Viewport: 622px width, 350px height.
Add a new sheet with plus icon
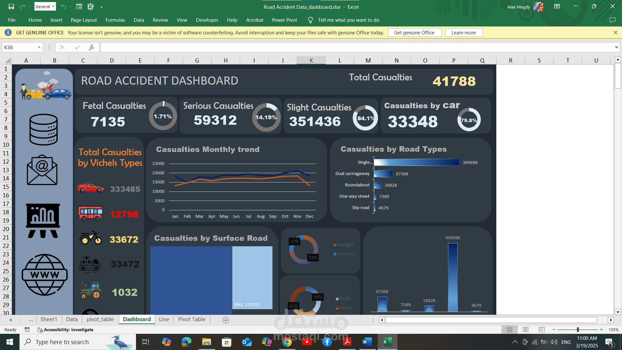tap(226, 320)
